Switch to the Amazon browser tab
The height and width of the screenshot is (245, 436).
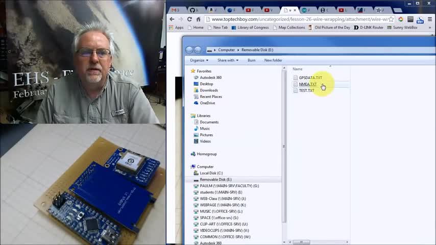(213, 10)
